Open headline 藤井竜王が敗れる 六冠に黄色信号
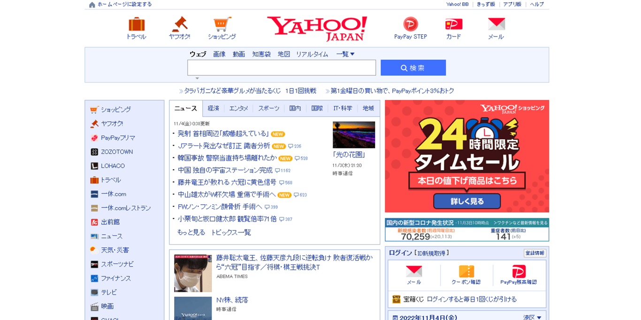The height and width of the screenshot is (320, 641). (x=227, y=182)
